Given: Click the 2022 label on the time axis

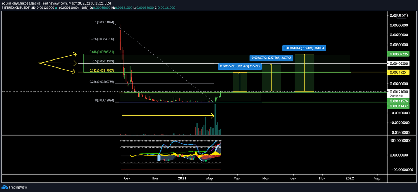Looking at the screenshot, I should tap(350, 178).
